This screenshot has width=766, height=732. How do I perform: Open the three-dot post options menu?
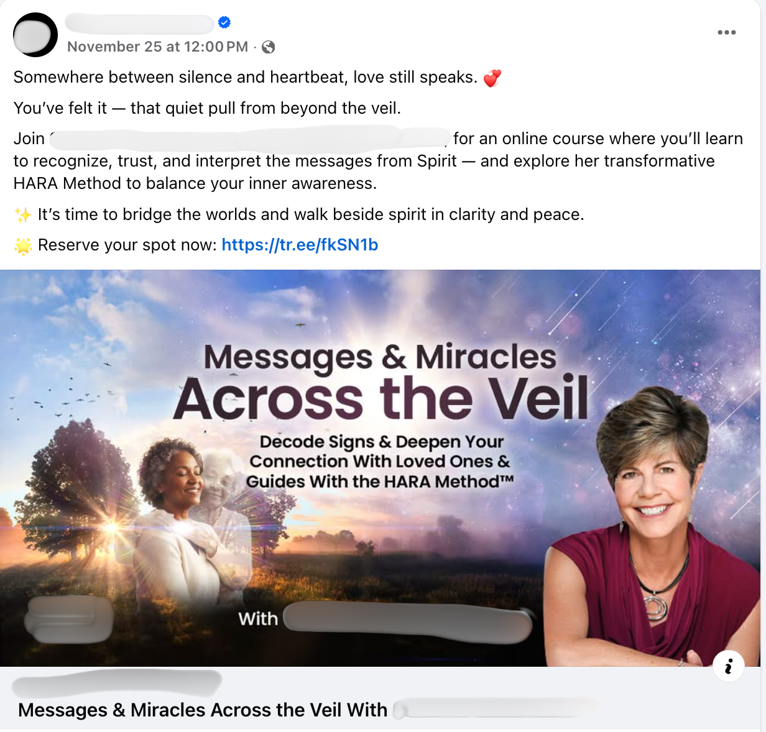click(726, 32)
